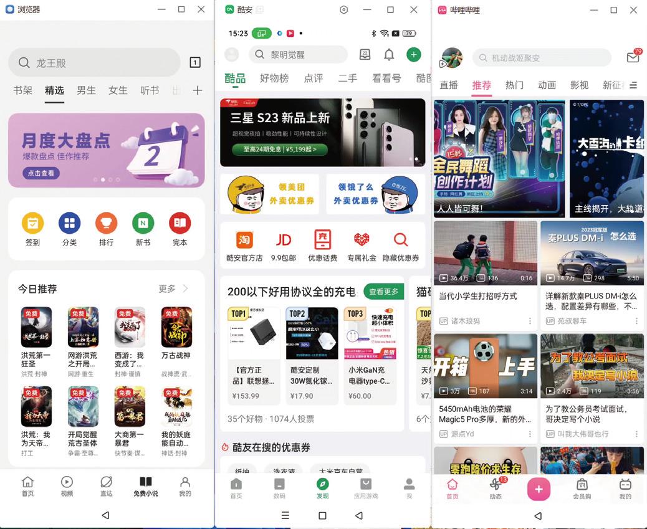647x529 pixels.
Task: Tap the 应用游戏 icon in Coolapk's bottom bar
Action: click(x=367, y=488)
